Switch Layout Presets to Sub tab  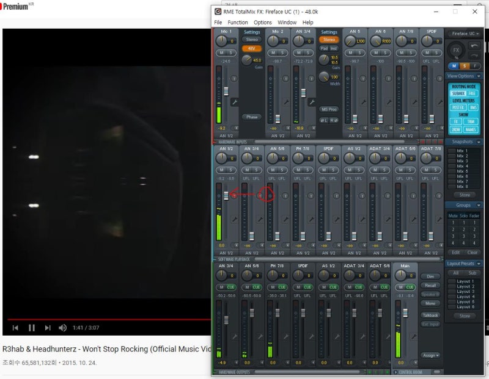472,273
